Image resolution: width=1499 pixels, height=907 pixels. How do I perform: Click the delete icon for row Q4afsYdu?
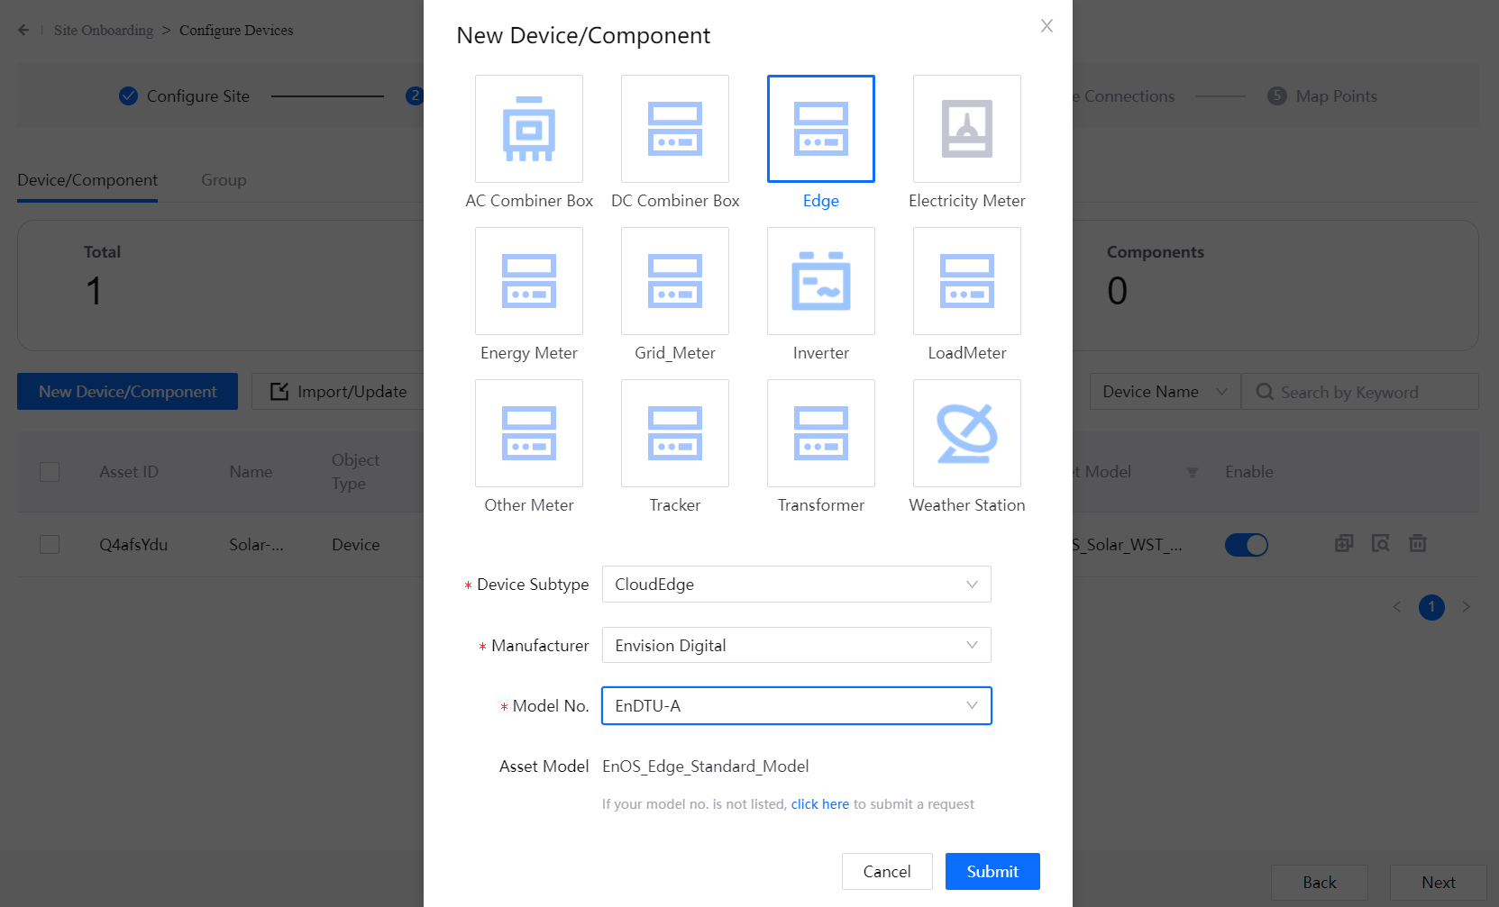1418,543
